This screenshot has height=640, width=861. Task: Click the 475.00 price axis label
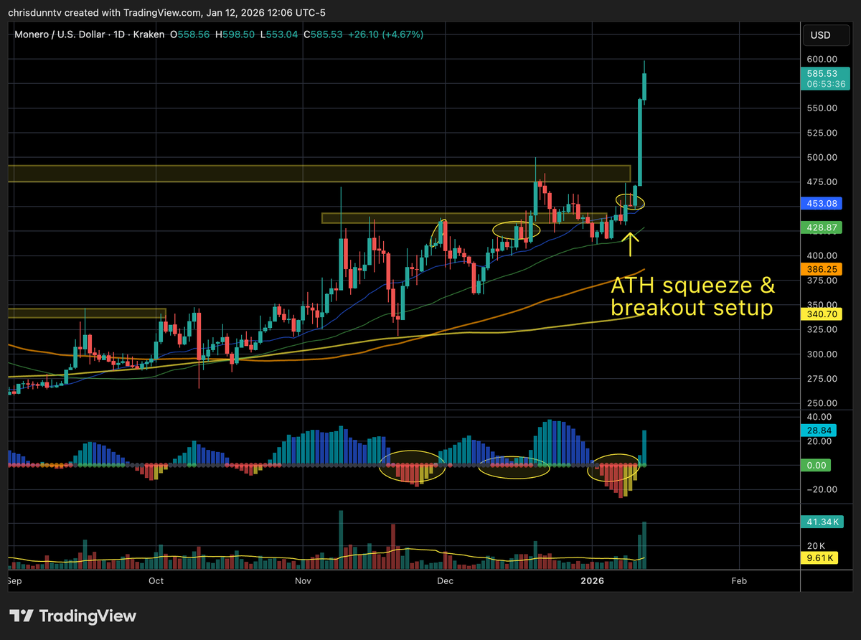click(821, 182)
